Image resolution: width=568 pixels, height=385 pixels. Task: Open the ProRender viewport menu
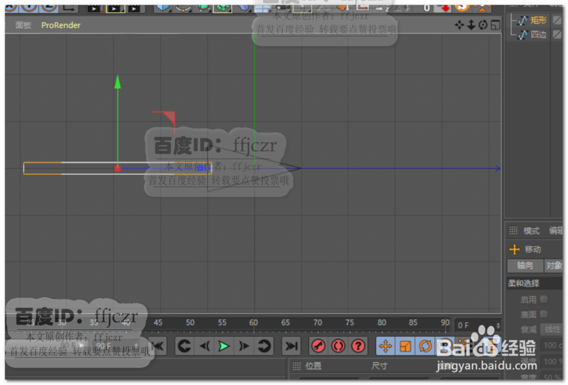point(61,26)
